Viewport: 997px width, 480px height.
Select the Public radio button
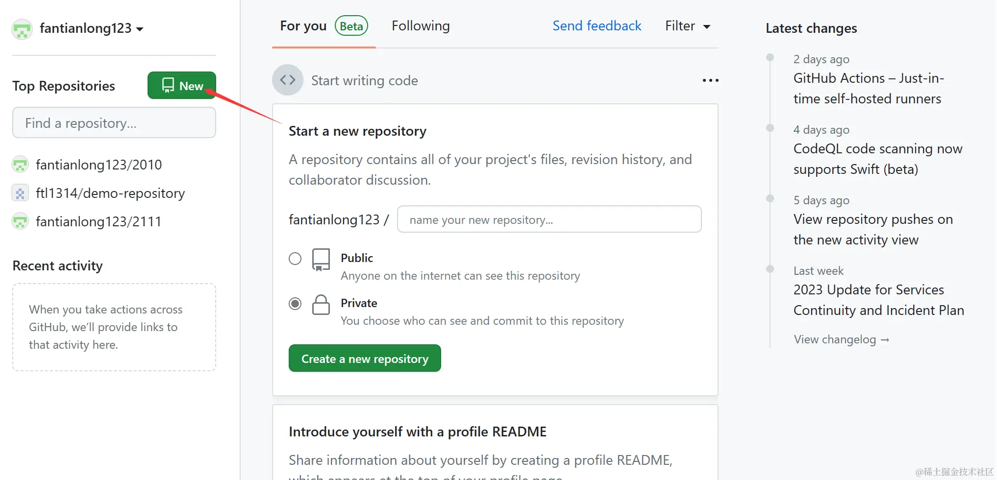coord(295,259)
